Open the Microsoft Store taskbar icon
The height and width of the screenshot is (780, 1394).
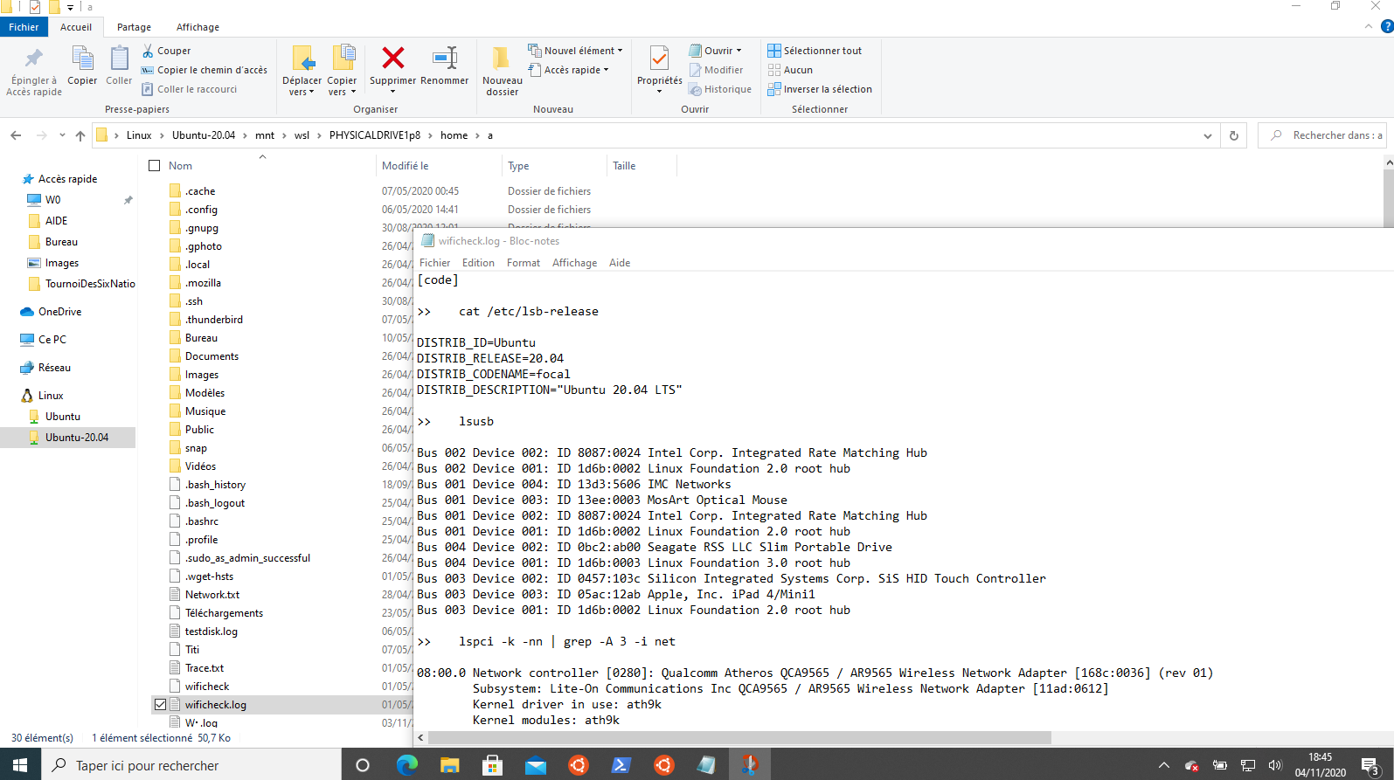coord(492,765)
